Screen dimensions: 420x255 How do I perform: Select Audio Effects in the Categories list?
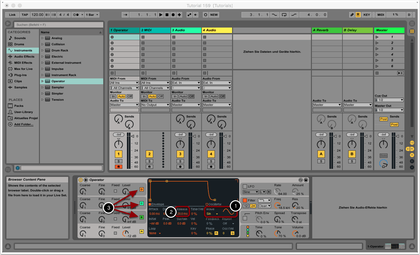point(24,57)
